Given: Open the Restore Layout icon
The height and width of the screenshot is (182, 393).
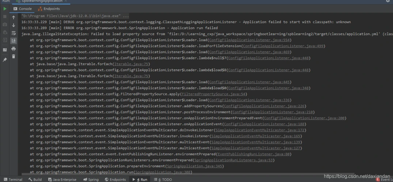Looking at the screenshot, I should [x=5, y=50].
